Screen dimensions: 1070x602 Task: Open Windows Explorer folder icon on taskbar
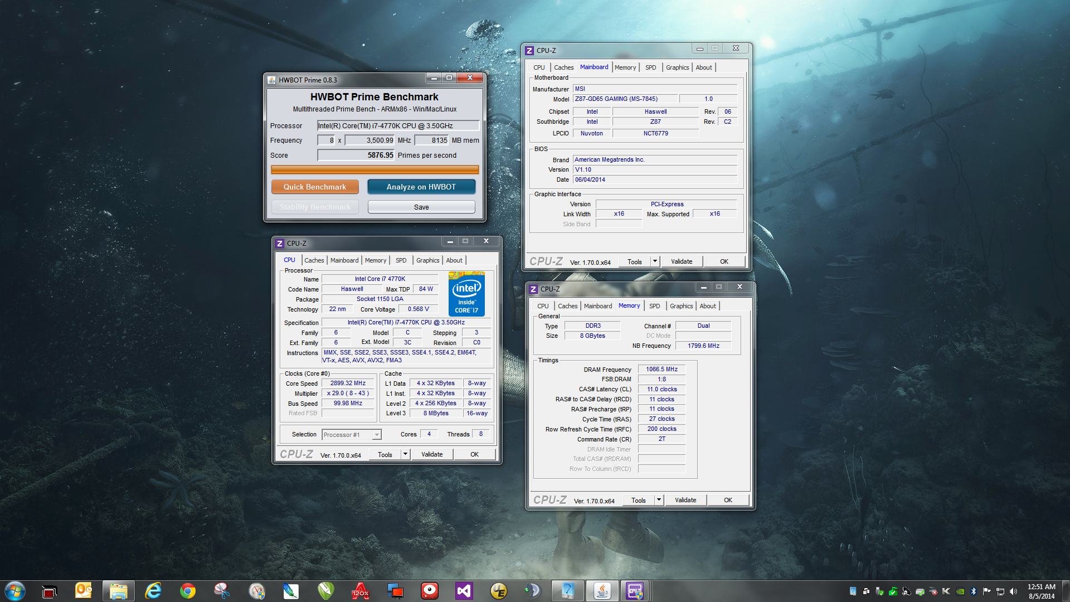[x=118, y=591]
